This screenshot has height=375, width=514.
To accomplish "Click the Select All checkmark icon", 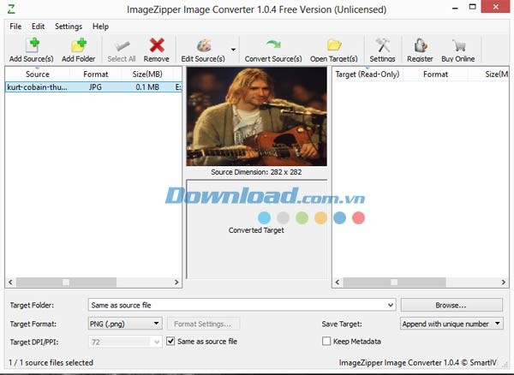I will pyautogui.click(x=122, y=46).
